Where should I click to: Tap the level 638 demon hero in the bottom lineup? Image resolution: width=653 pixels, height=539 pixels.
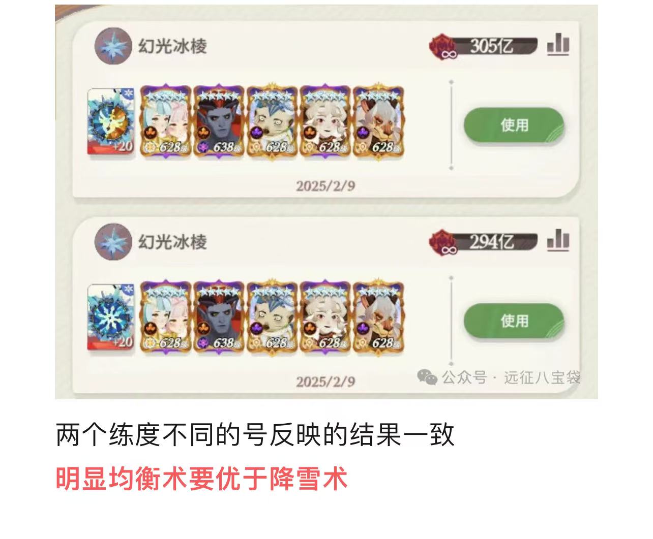pyautogui.click(x=219, y=317)
